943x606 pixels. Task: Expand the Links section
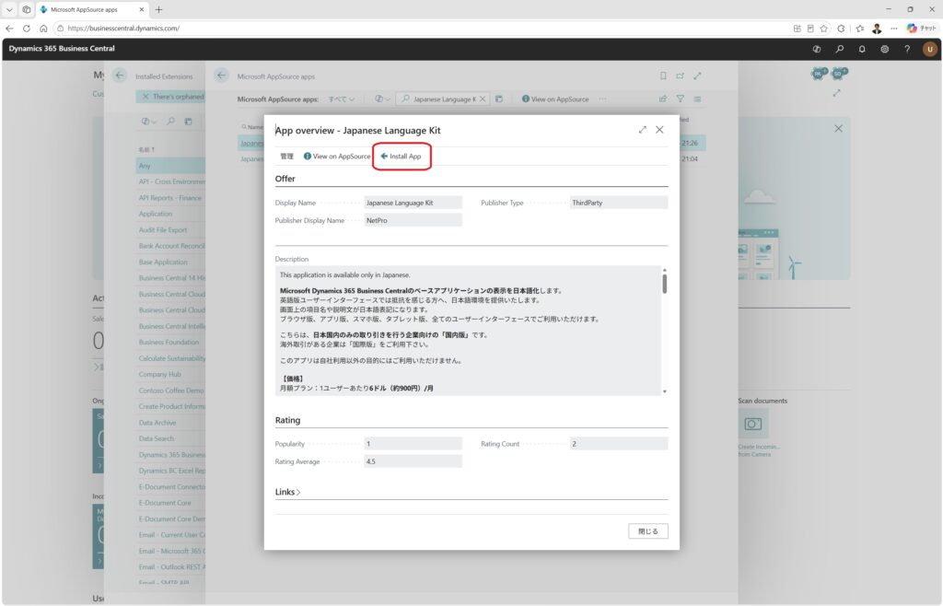point(287,492)
